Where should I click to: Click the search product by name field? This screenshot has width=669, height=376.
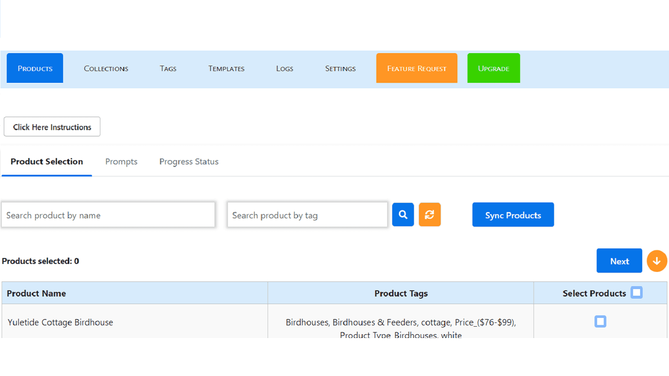tap(108, 215)
